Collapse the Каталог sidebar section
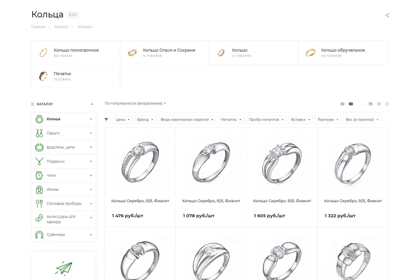 92,104
